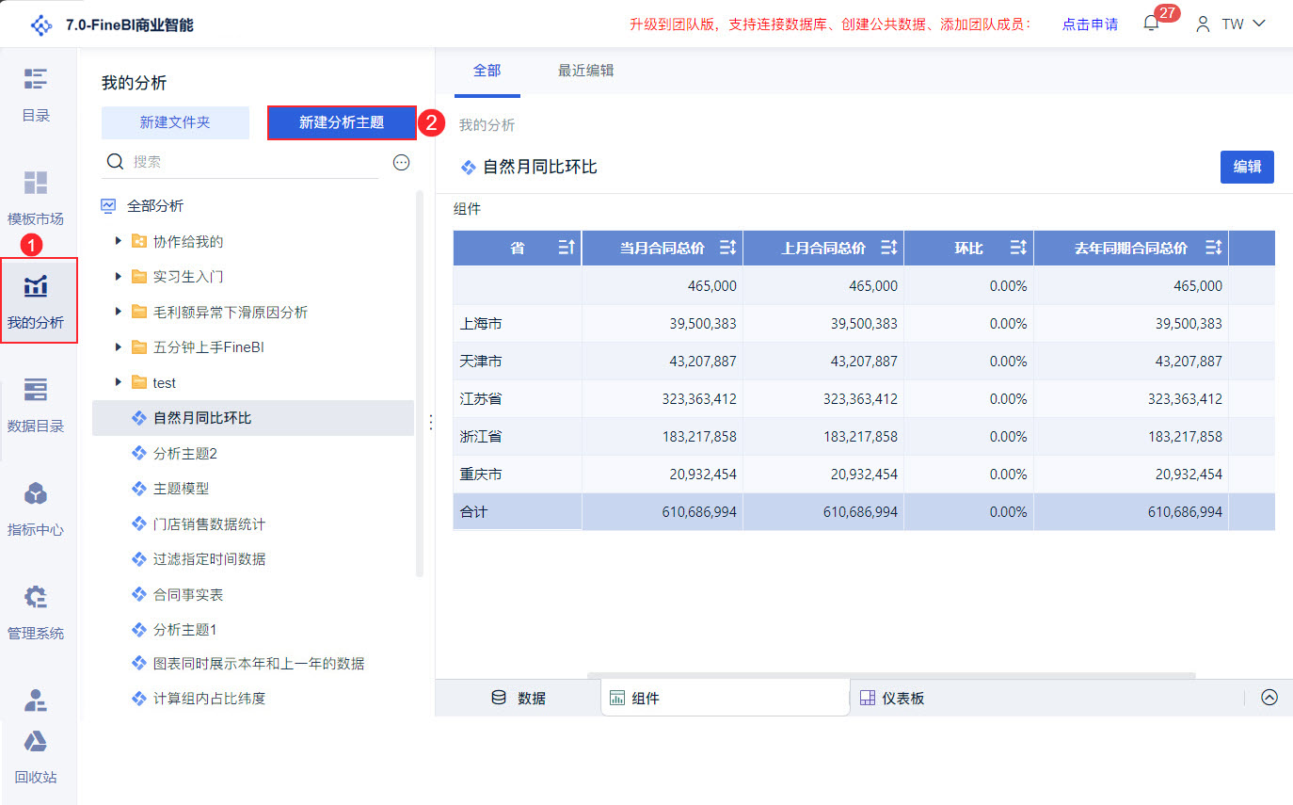
Task: Toggle the side panel collapse handle
Action: (431, 422)
